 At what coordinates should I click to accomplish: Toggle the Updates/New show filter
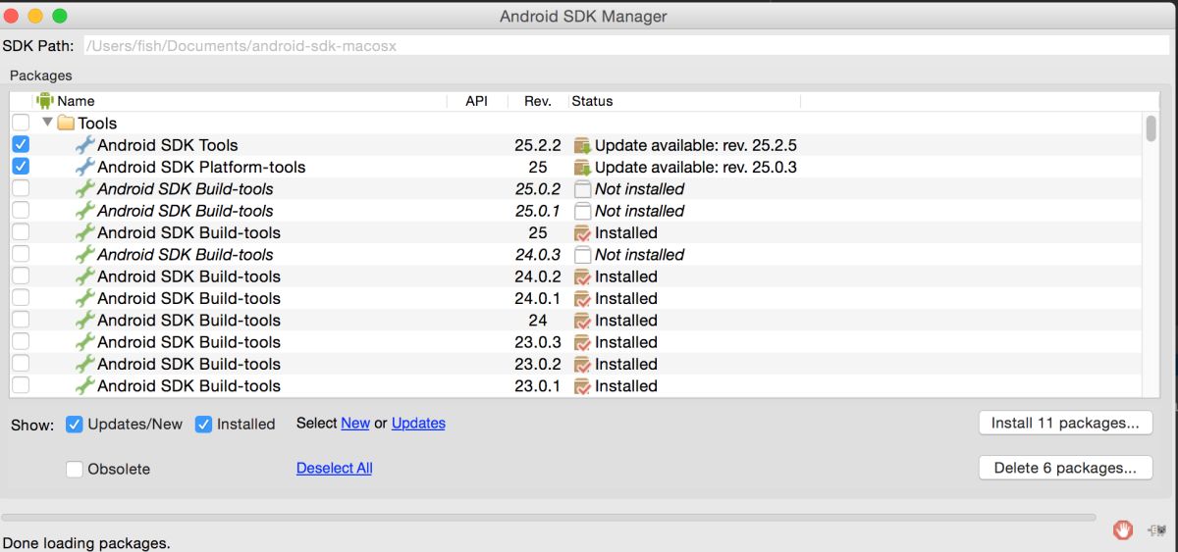(x=75, y=425)
